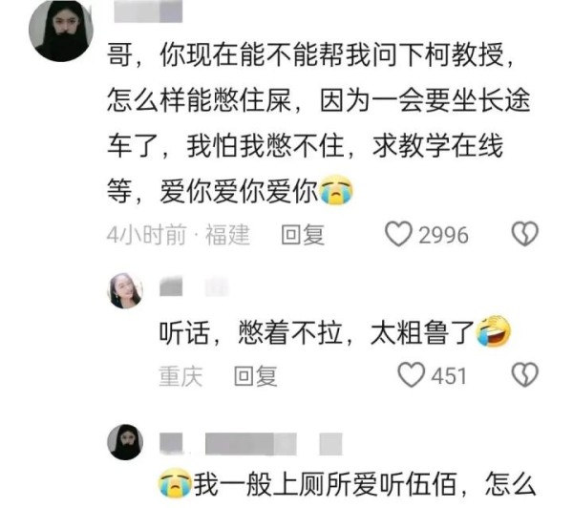Reply to the comment from Fujian
This screenshot has height=508, width=573.
point(303,235)
